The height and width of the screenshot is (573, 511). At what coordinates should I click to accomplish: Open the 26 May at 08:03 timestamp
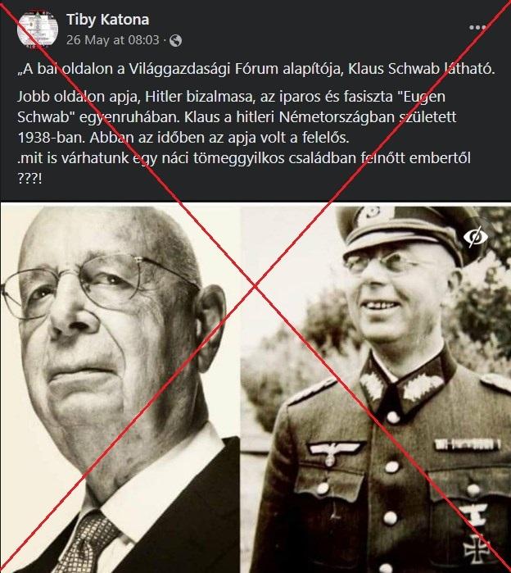pyautogui.click(x=113, y=40)
